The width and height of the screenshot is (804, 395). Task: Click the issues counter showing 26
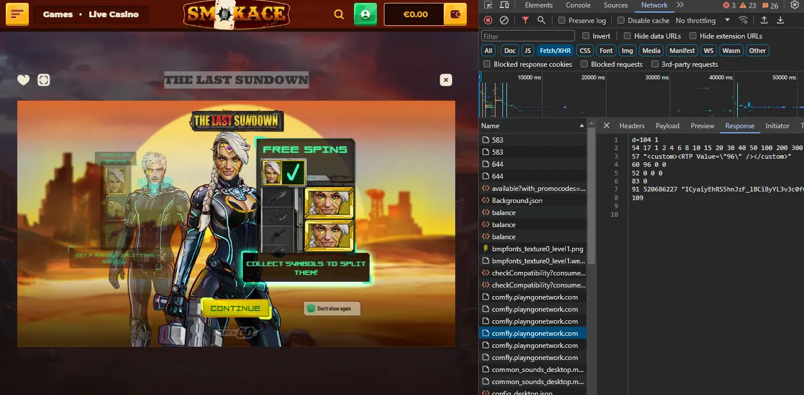pyautogui.click(x=769, y=5)
